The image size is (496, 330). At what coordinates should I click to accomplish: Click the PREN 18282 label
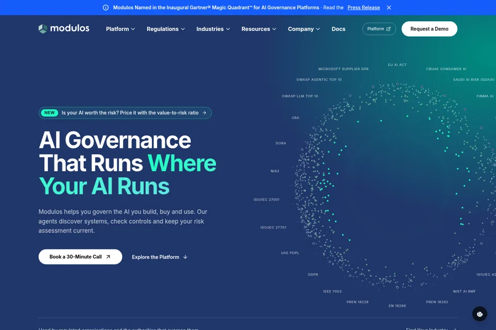(437, 302)
